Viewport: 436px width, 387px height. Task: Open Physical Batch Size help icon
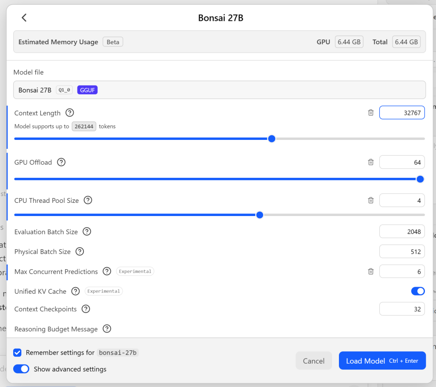[80, 251]
